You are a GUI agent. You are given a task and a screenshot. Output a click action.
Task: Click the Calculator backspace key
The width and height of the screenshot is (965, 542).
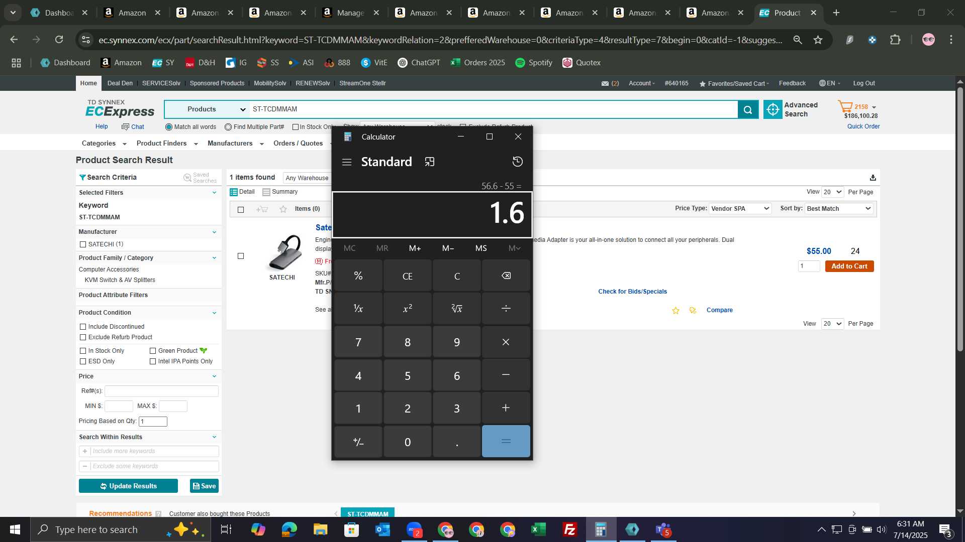click(506, 276)
